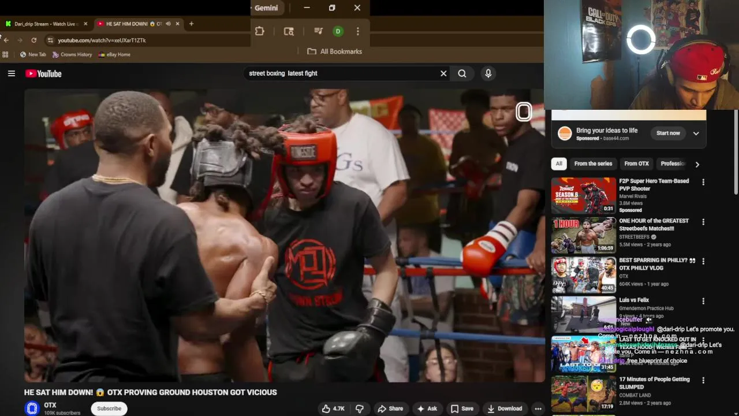
Task: Open the Extensions puzzle icon
Action: tap(260, 31)
